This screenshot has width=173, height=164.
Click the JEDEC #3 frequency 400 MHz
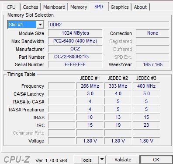point(146,86)
